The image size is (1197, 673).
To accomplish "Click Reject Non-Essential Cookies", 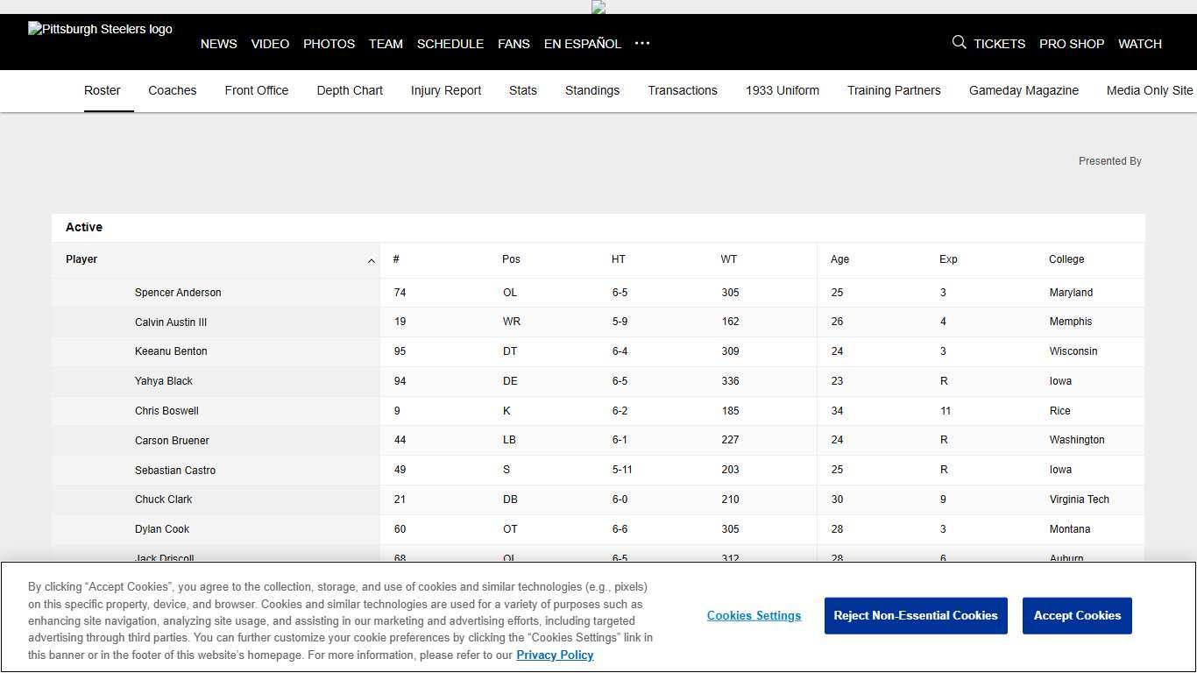I will click(916, 615).
